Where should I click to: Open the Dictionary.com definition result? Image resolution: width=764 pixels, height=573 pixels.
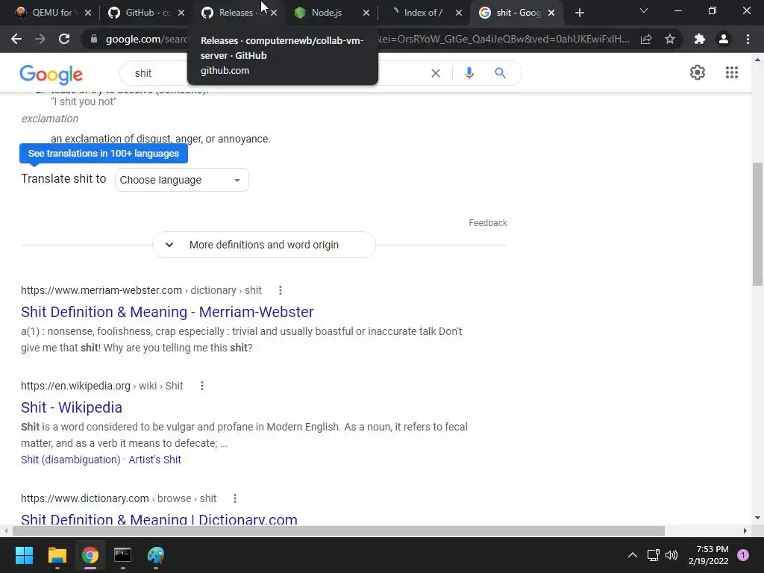click(160, 519)
